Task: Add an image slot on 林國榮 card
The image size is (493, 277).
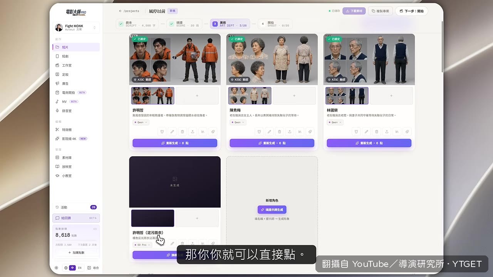Action: coord(391,96)
